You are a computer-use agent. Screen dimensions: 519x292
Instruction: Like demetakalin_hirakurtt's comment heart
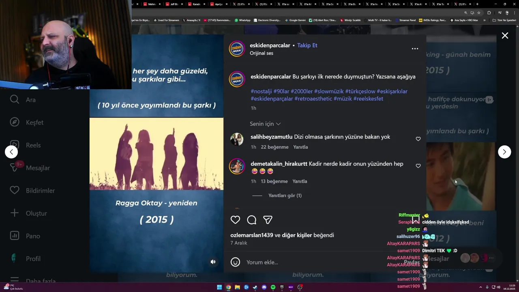418,166
